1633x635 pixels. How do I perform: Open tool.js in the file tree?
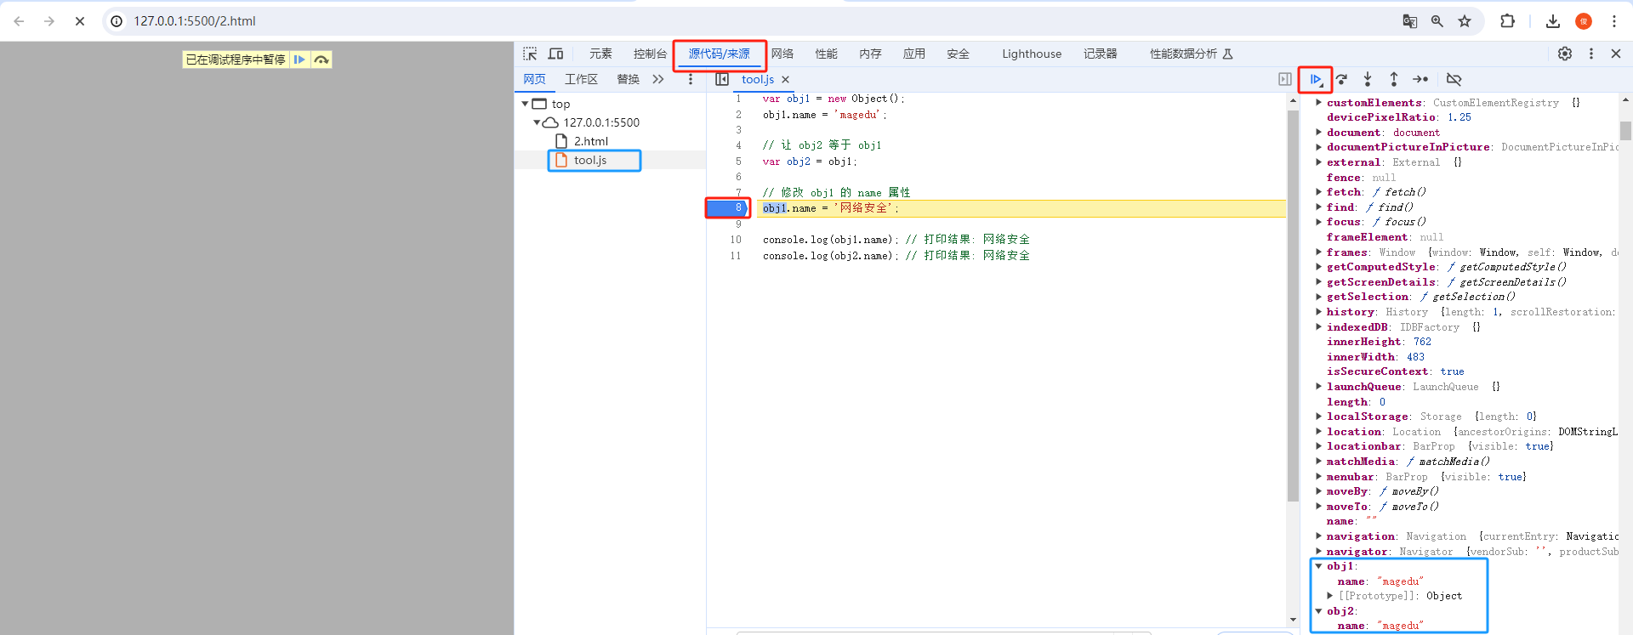click(589, 160)
